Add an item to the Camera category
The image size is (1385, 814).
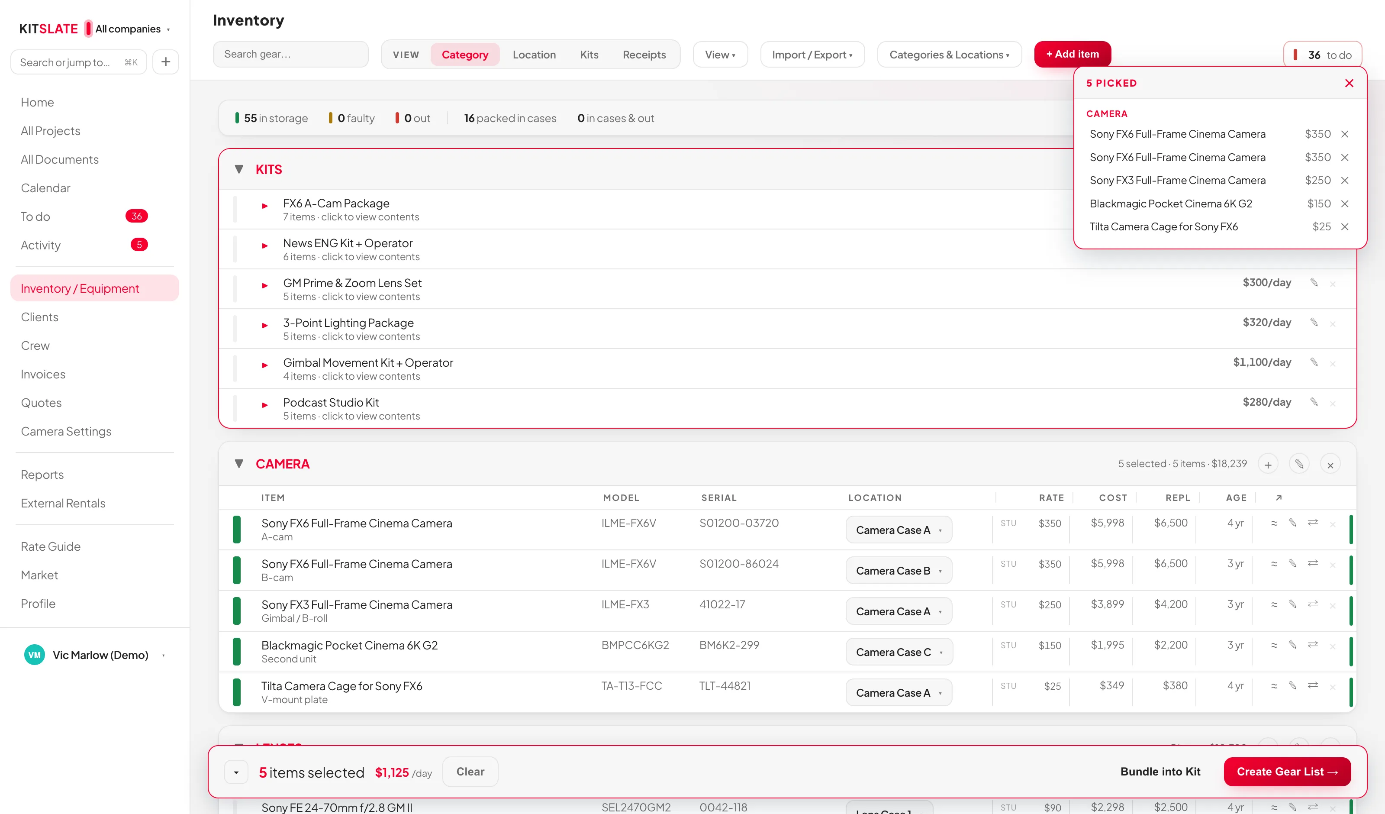[1268, 464]
